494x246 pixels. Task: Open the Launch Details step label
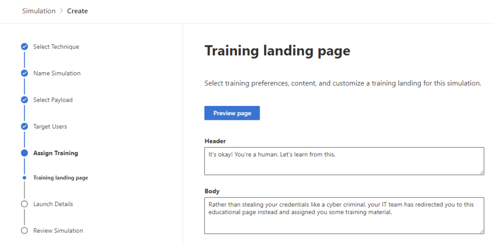(53, 204)
